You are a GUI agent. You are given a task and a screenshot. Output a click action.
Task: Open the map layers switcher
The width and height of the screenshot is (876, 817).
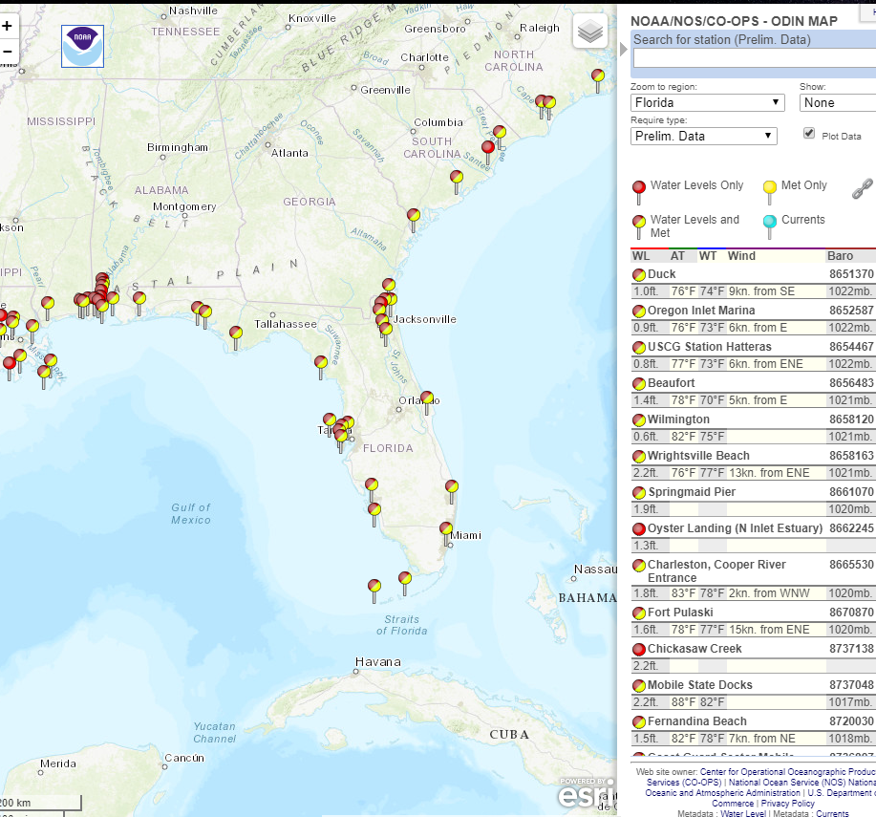[x=590, y=31]
